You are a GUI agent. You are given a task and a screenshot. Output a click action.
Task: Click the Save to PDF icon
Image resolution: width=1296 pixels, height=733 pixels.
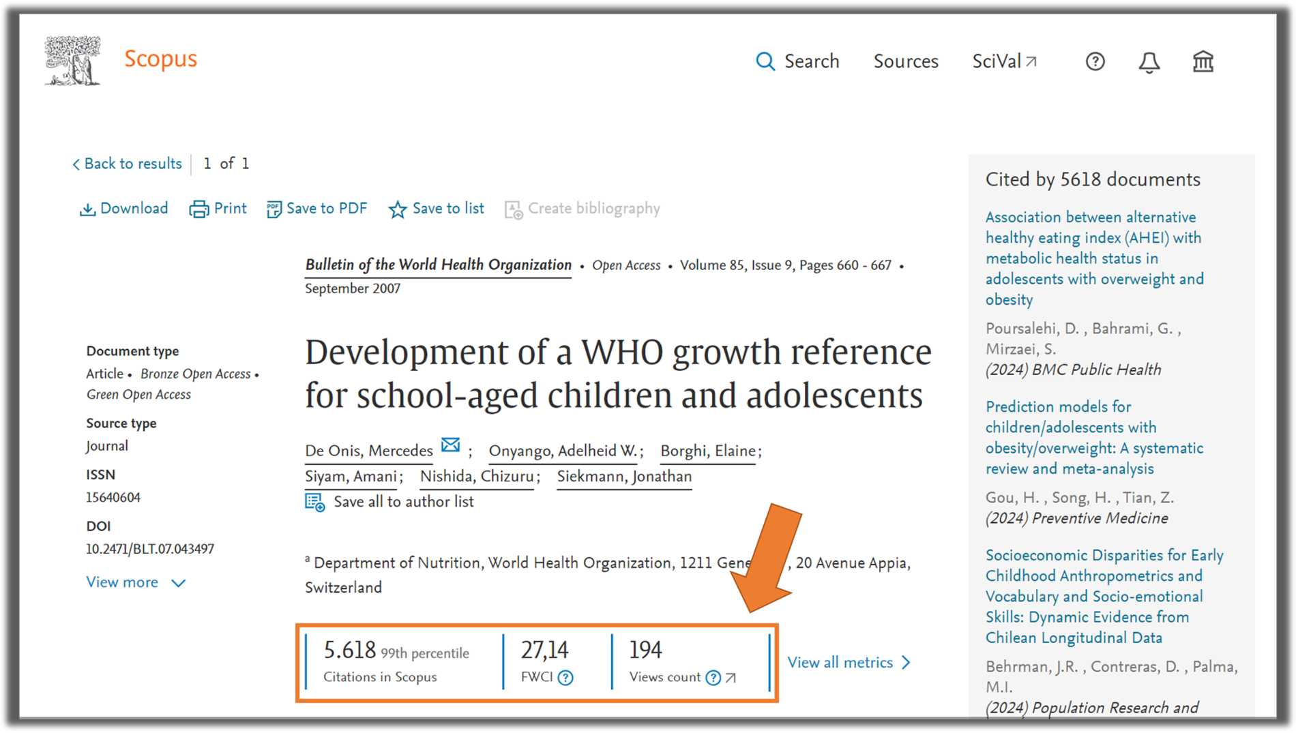click(x=274, y=209)
